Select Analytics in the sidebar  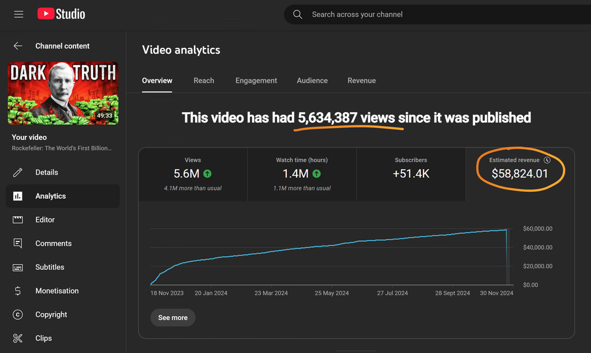63,196
